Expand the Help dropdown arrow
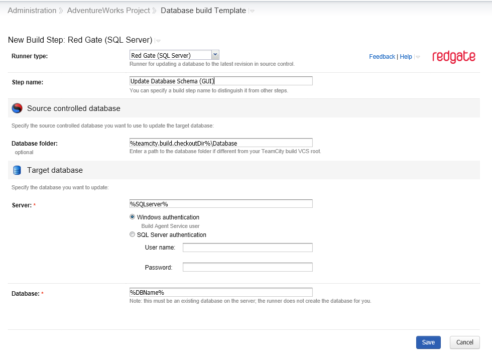 click(x=418, y=57)
